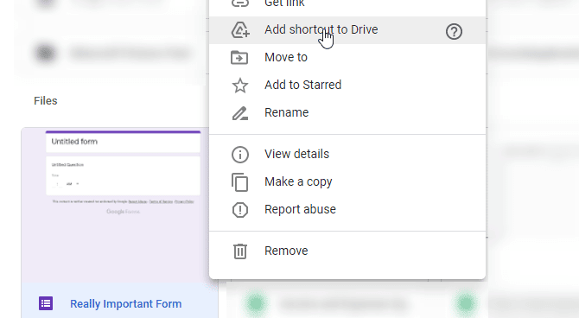Choose Rename from the menu
Screen dimensions: 579x318
[x=347, y=112]
